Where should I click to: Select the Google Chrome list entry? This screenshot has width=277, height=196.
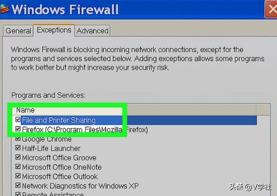click(47, 139)
